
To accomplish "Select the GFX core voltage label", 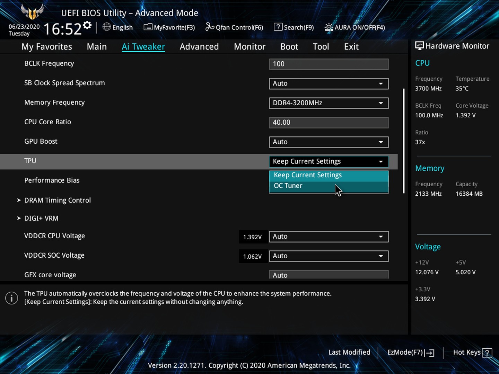I will (50, 275).
